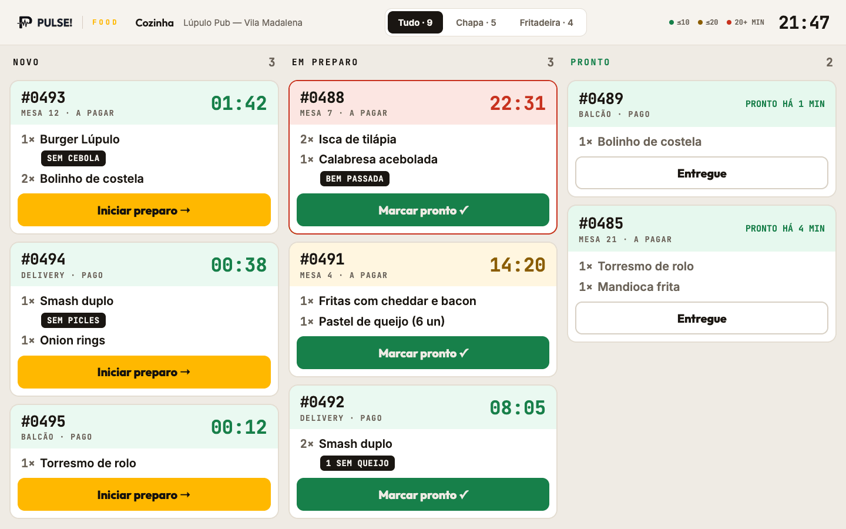The height and width of the screenshot is (529, 846).
Task: Click the BEM PASSADA modifier tag
Action: 355,179
